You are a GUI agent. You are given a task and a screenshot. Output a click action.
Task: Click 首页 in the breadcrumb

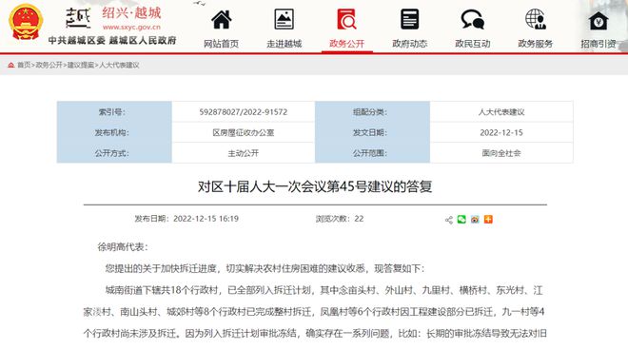tap(24, 65)
